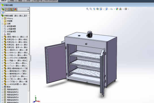Expand 滚轮90<1> component
The height and width of the screenshot is (103, 154).
pyautogui.click(x=2, y=50)
